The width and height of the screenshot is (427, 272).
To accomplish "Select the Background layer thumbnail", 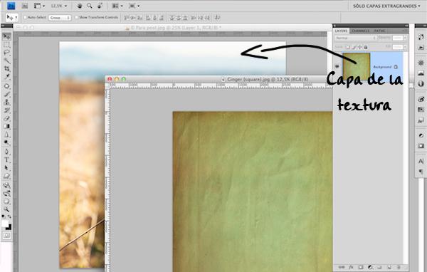I will tap(357, 66).
